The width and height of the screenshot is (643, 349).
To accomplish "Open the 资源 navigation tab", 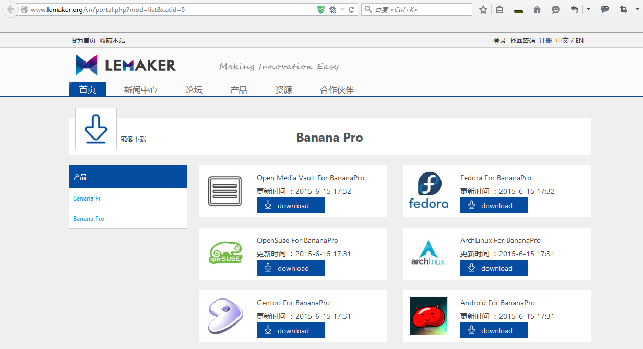I will click(283, 90).
